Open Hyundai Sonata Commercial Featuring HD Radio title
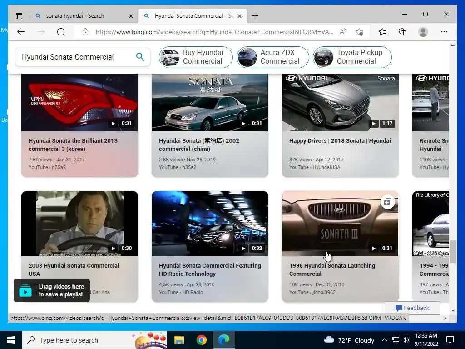The width and height of the screenshot is (465, 349). point(210,269)
